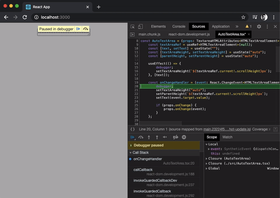The width and height of the screenshot is (280, 198).
Task: Open the Watch tab
Action: pyautogui.click(x=227, y=137)
